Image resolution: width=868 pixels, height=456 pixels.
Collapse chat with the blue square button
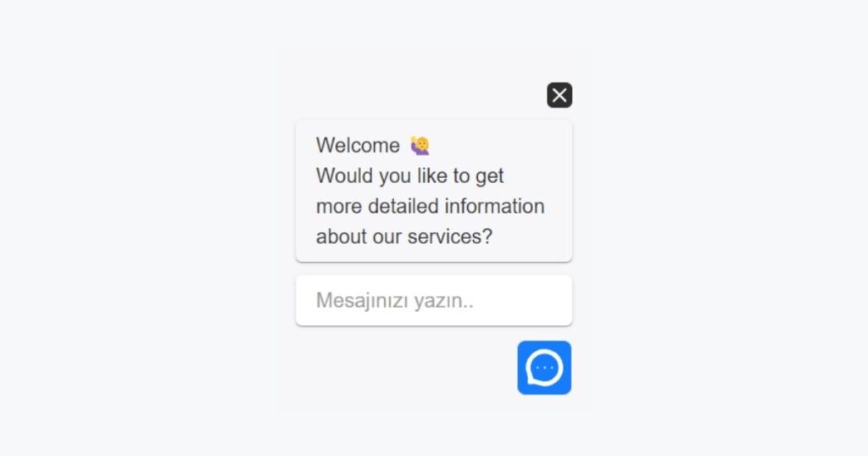(x=544, y=368)
